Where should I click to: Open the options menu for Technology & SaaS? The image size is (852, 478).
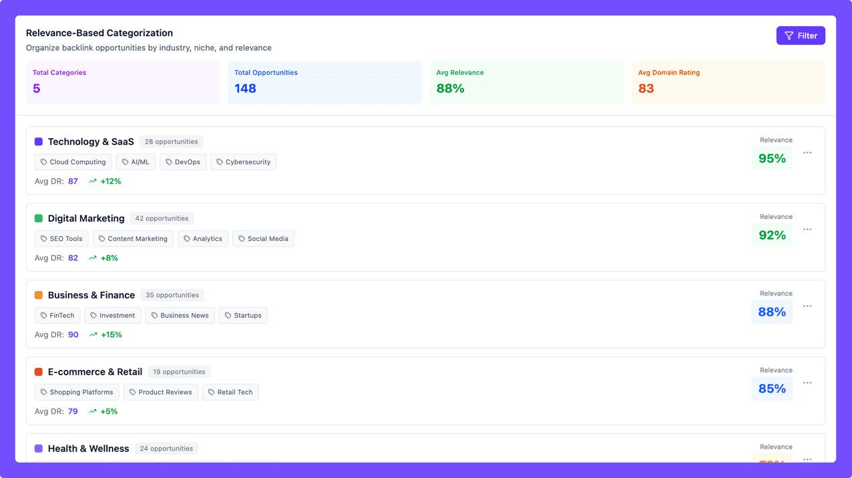[807, 152]
